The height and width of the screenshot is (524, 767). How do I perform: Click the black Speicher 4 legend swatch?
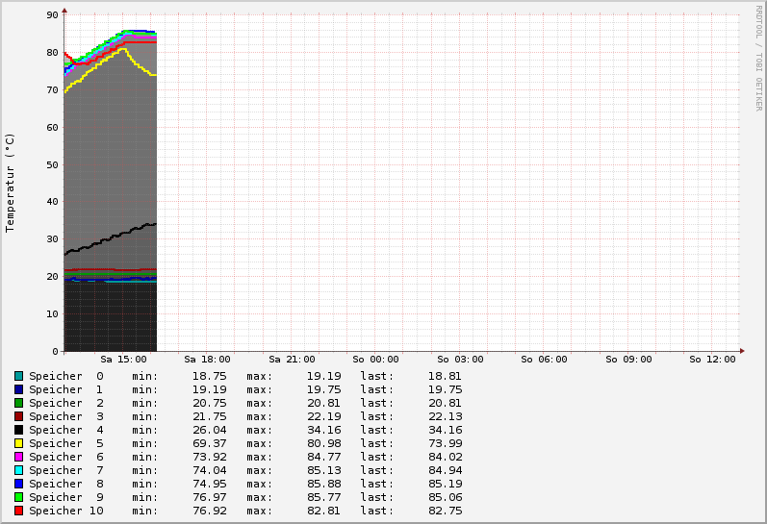[18, 430]
